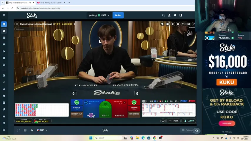Bet on PERFECT PAIR

77,115
